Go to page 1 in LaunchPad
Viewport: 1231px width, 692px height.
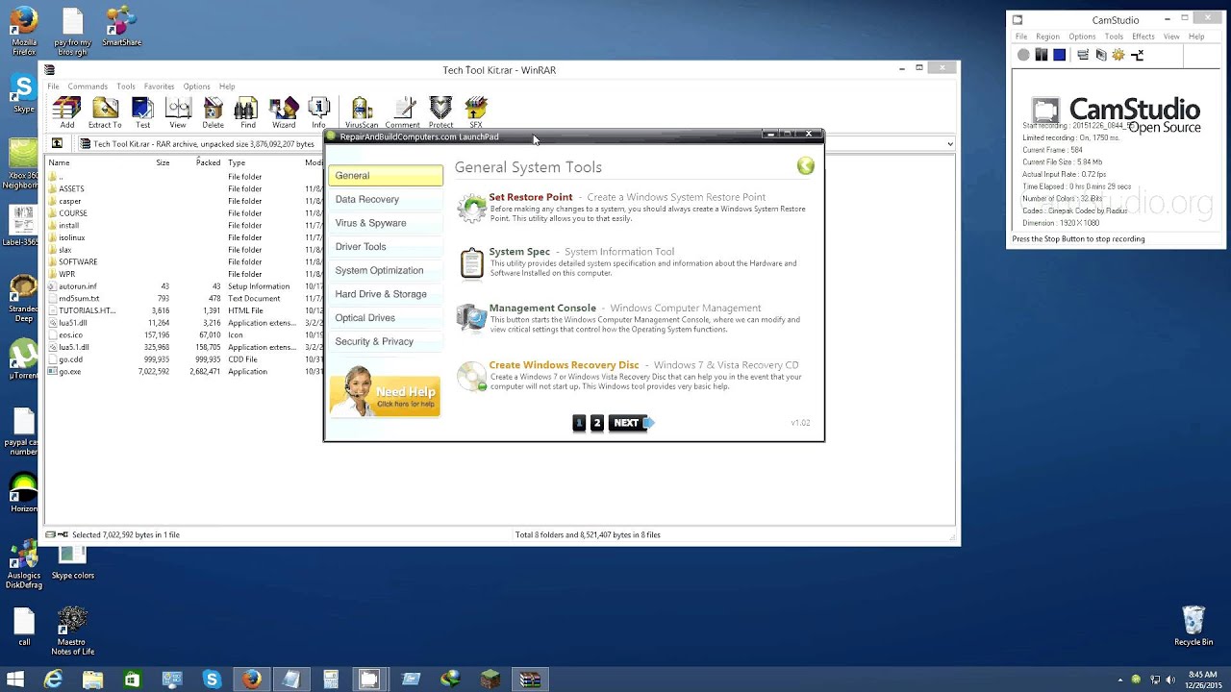coord(579,423)
